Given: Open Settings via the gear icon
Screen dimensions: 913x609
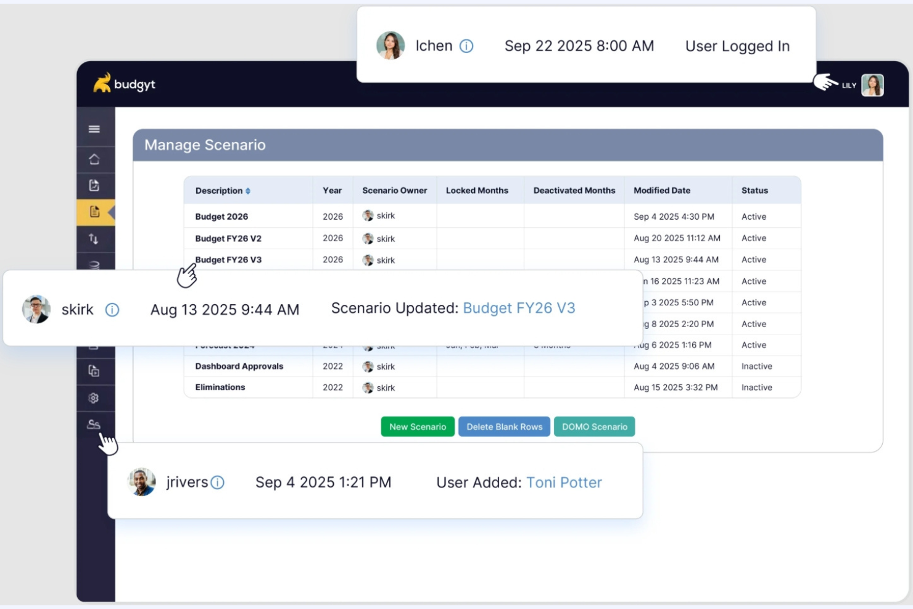Looking at the screenshot, I should point(94,398).
